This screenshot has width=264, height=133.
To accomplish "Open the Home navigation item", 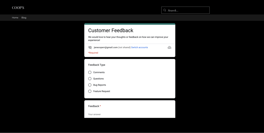I will point(15,18).
